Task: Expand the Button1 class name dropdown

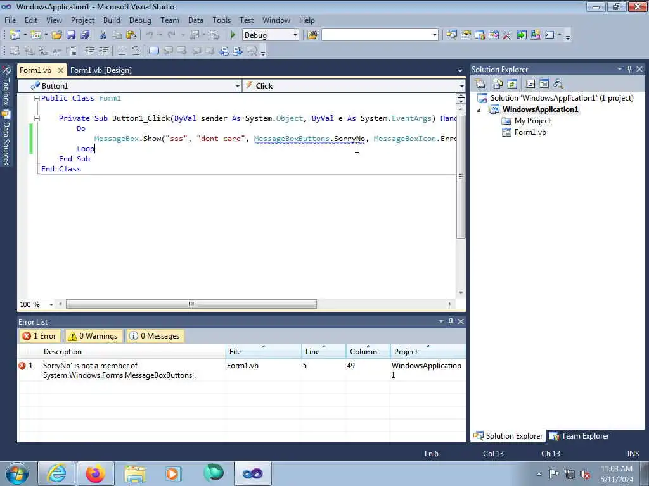Action: [237, 86]
